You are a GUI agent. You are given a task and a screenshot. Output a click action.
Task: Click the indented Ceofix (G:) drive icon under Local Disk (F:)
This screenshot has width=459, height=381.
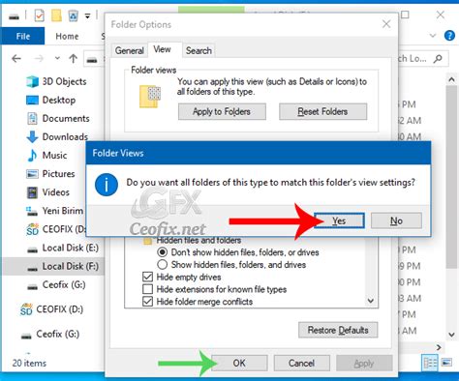[32, 286]
